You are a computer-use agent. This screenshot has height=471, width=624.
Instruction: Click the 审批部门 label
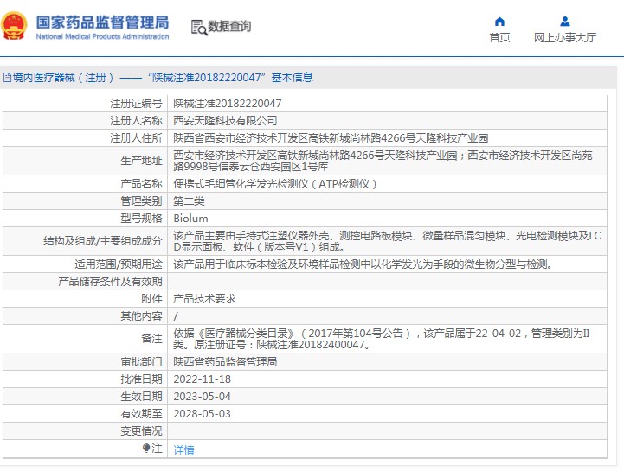141,362
